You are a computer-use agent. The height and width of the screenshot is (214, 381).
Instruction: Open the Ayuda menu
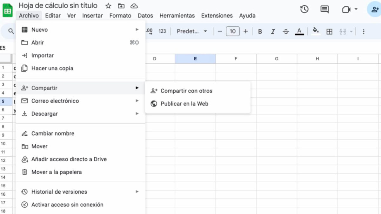(x=247, y=16)
